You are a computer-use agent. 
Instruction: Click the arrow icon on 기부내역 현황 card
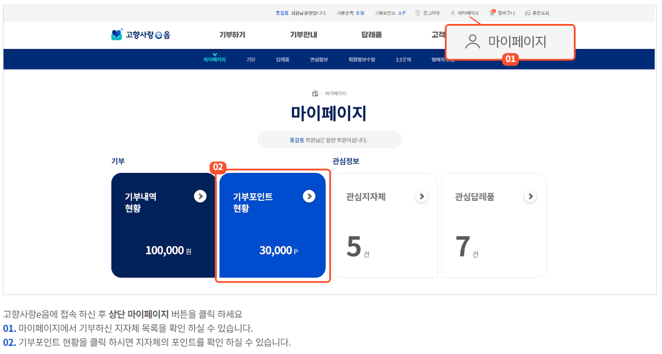(x=200, y=196)
